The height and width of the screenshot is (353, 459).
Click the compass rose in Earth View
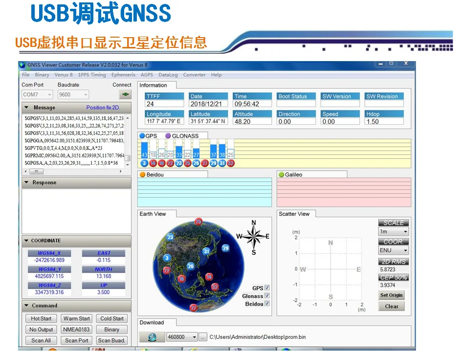coord(254,237)
